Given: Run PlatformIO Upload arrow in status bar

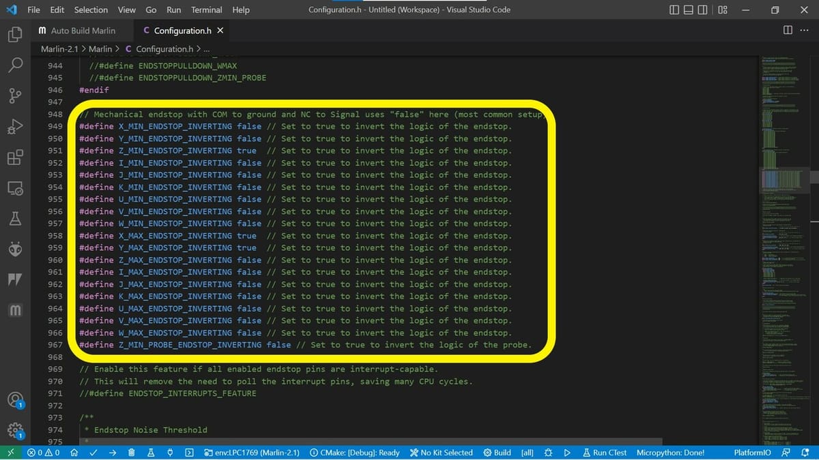Looking at the screenshot, I should pyautogui.click(x=113, y=453).
